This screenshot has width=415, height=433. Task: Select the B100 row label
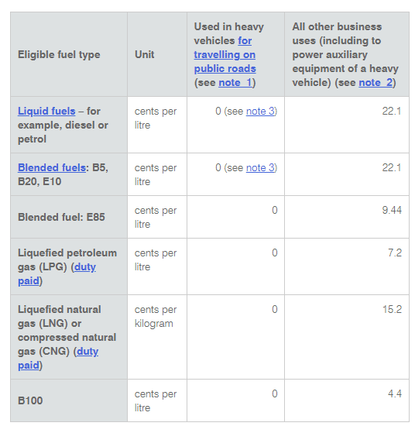pos(30,400)
